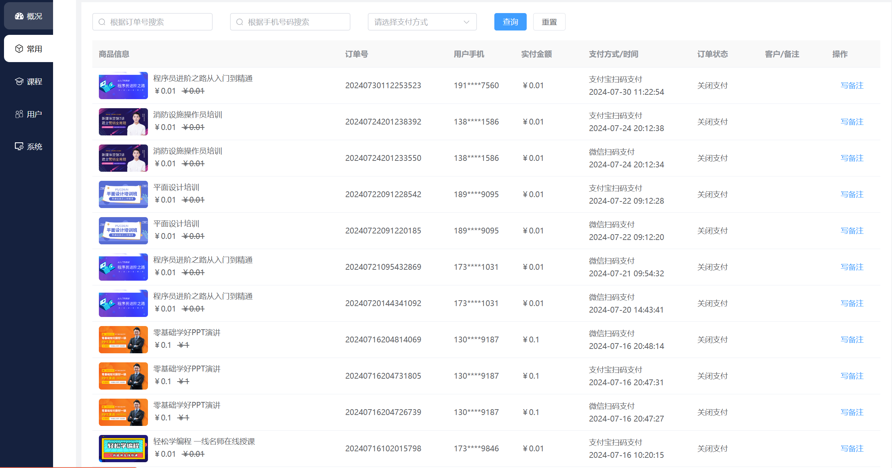Click 写备注 for order 20240716204814069
Image resolution: width=892 pixels, height=468 pixels.
click(x=852, y=340)
